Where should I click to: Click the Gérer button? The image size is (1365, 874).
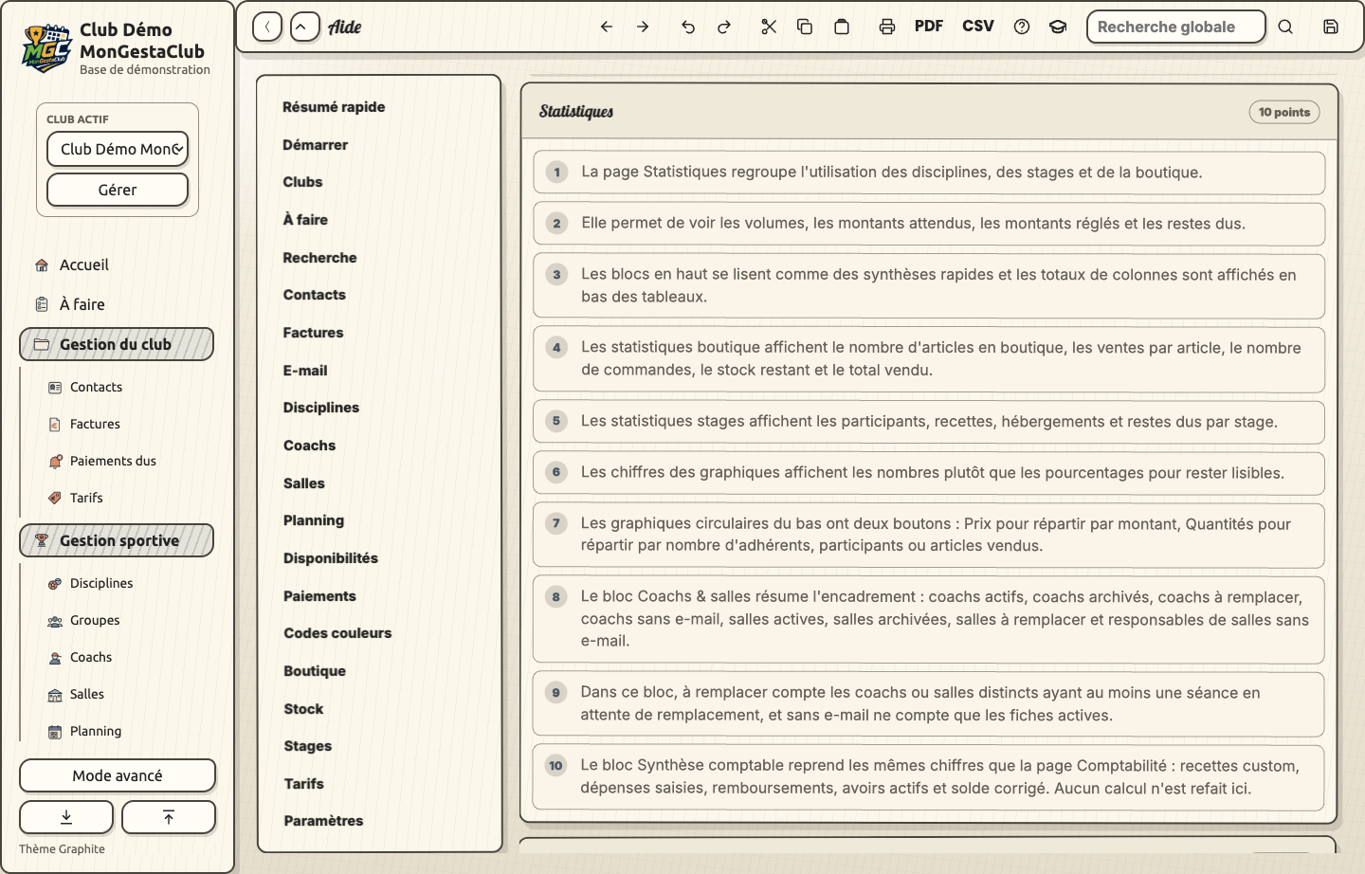[x=118, y=190]
